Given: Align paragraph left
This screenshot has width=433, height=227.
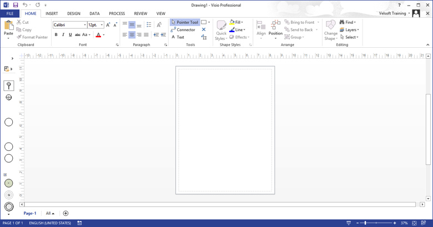Looking at the screenshot, I should pyautogui.click(x=125, y=34).
